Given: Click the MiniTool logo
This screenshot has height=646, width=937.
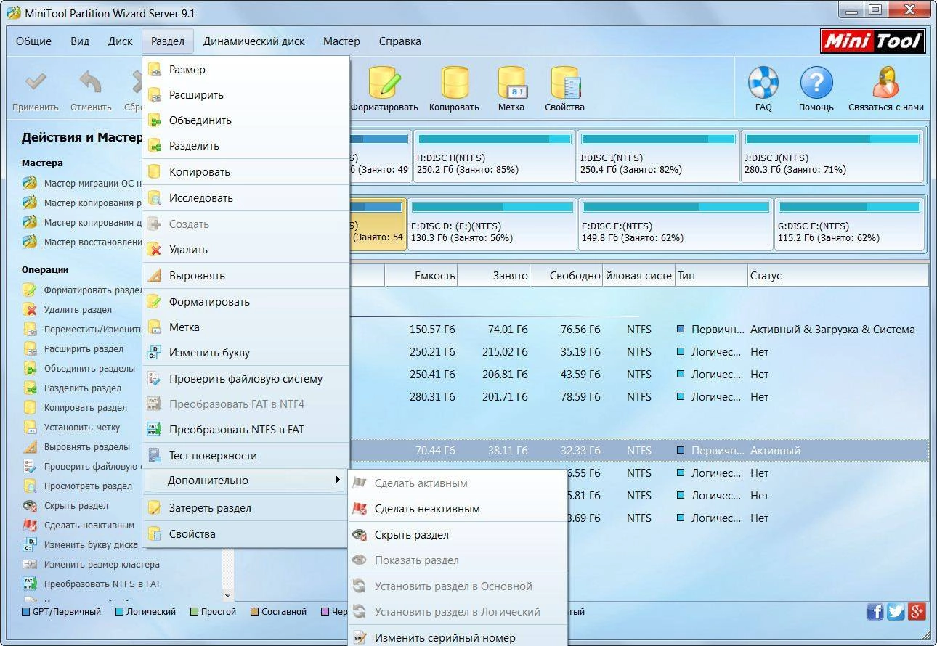Looking at the screenshot, I should 873,41.
